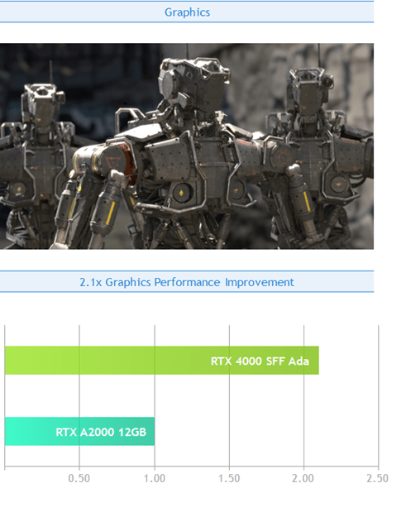Click the 1.50 axis label
Screen dimensions: 406x507
point(229,478)
